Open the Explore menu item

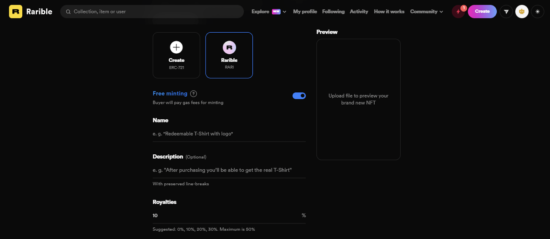point(260,12)
